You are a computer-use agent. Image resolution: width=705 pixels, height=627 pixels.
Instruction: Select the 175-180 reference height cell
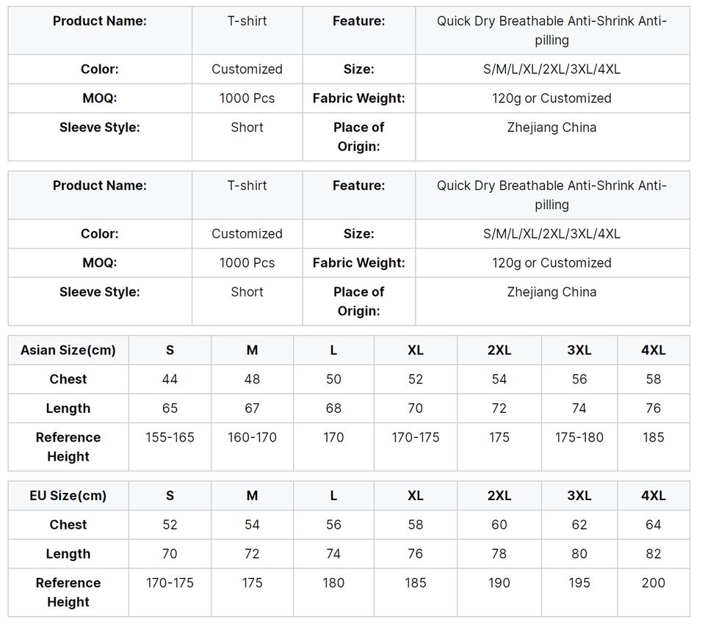579,437
